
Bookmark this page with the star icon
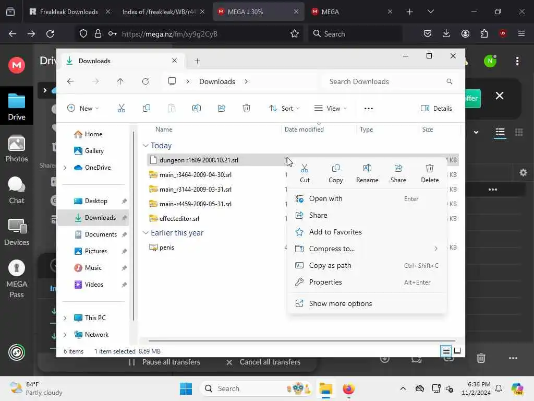pos(295,34)
